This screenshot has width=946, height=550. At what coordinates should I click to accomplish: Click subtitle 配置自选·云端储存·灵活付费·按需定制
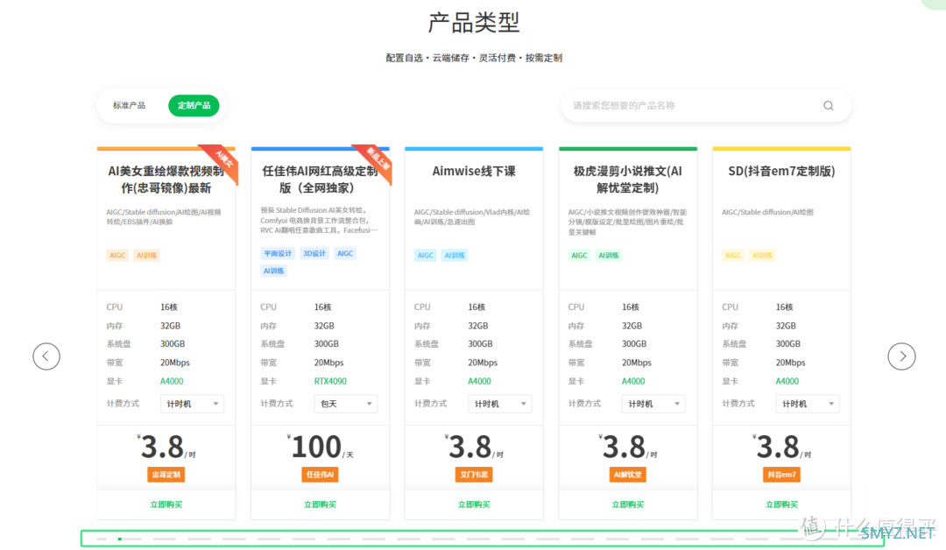click(x=474, y=58)
